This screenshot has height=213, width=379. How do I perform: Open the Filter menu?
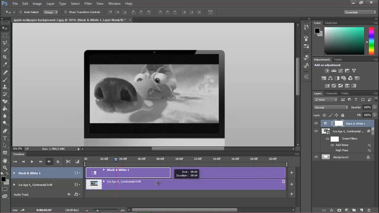click(88, 4)
